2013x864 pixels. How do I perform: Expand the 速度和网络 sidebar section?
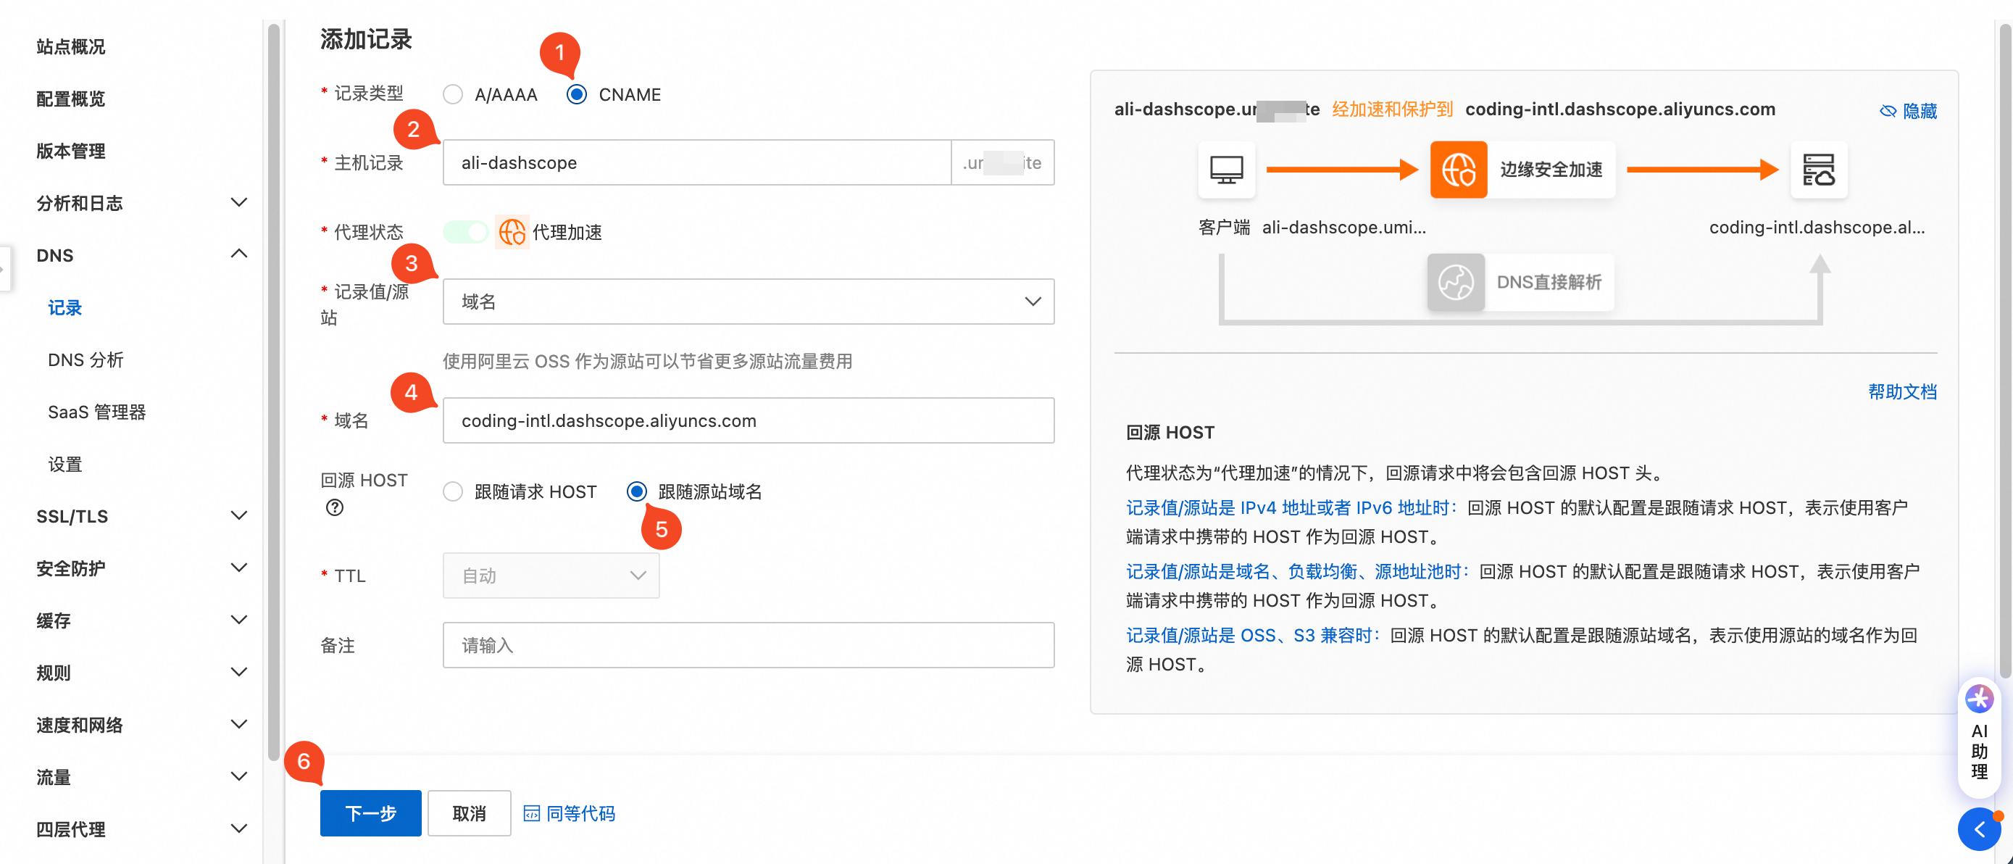239,725
